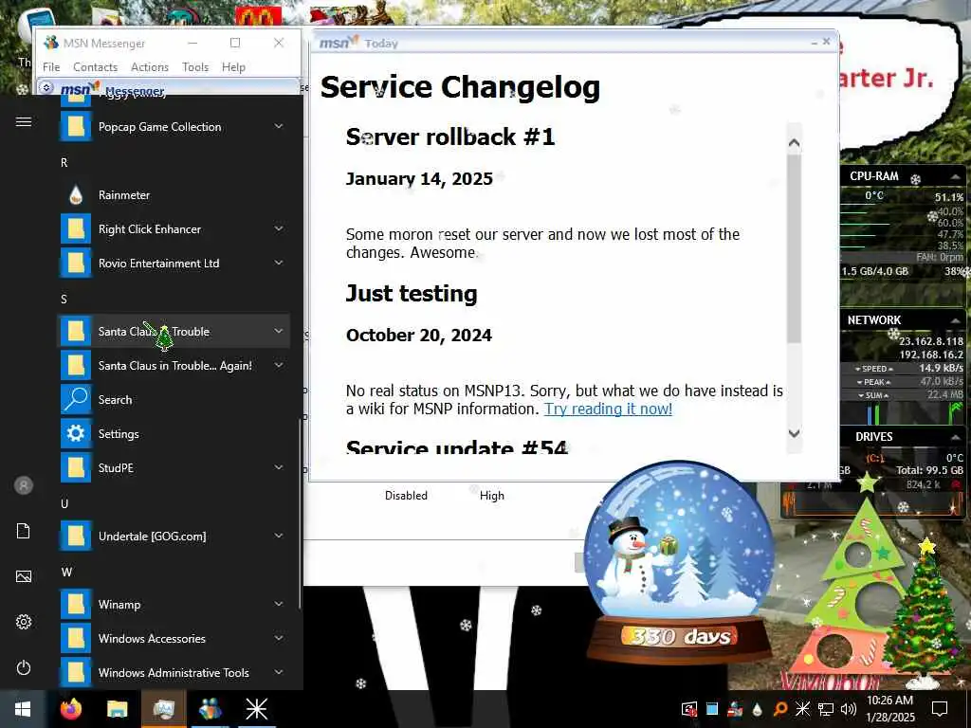Expand Undertale [GOG.com] folder
This screenshot has width=971, height=728.
279,537
